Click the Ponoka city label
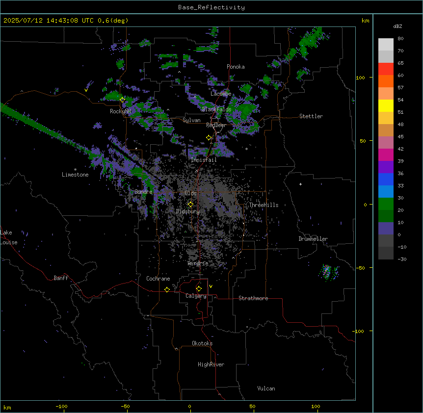 click(x=236, y=67)
